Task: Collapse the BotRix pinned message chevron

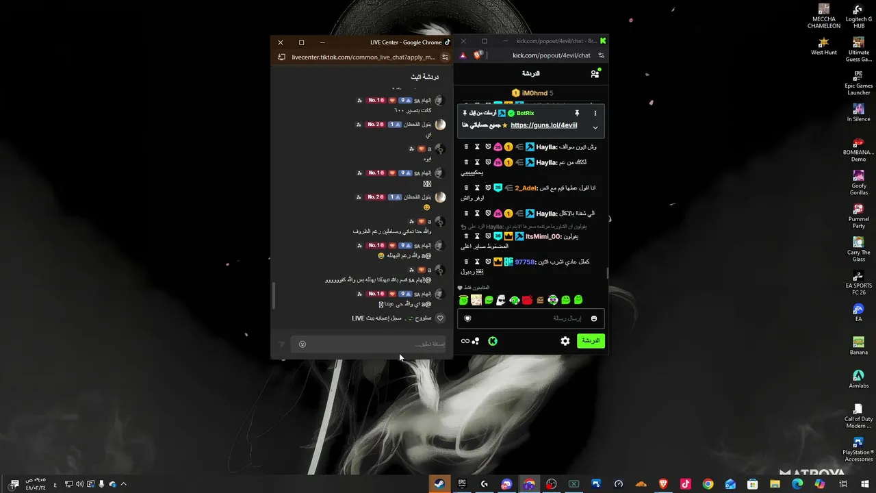Action: [595, 127]
